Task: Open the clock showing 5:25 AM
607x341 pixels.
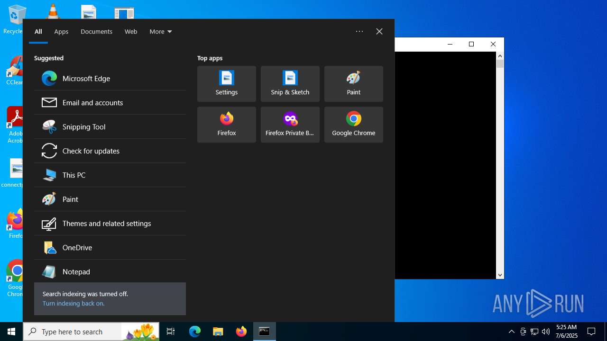Action: click(567, 332)
